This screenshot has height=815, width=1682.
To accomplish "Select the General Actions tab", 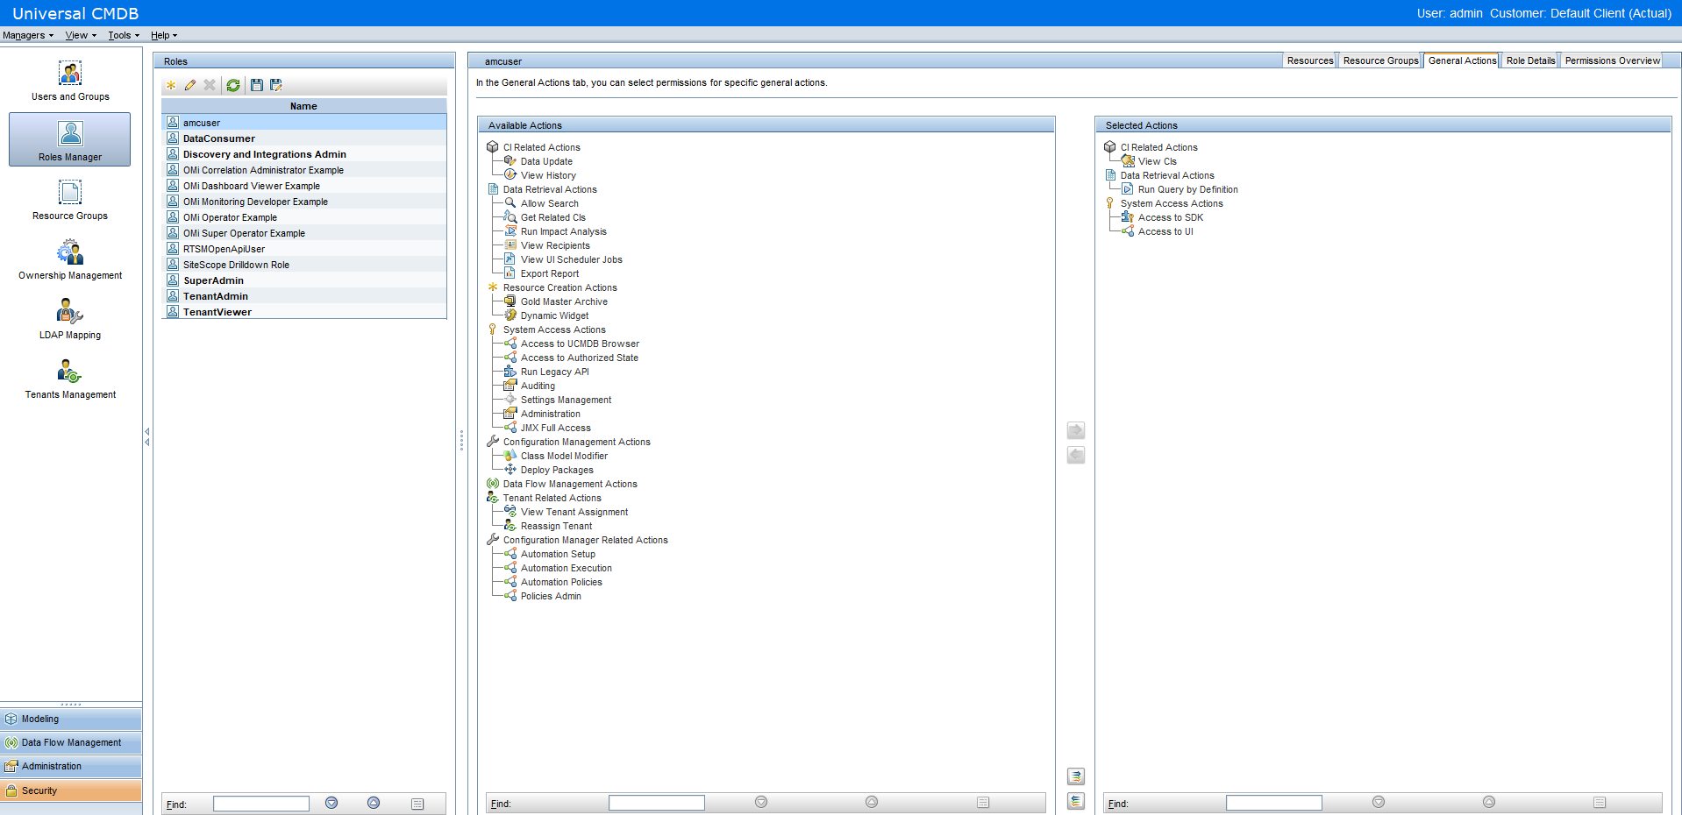I will pyautogui.click(x=1462, y=60).
